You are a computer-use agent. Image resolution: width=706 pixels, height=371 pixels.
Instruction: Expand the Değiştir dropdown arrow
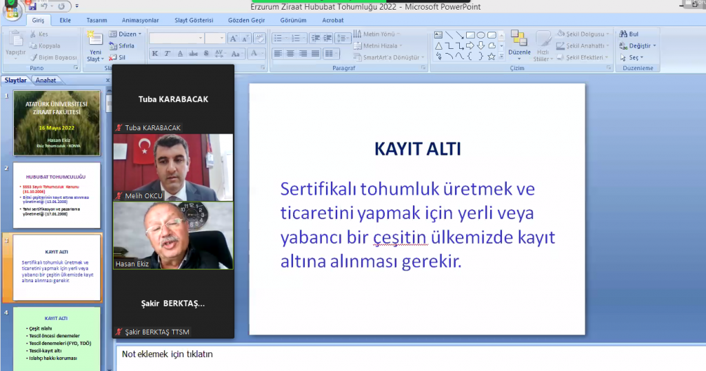pyautogui.click(x=654, y=46)
